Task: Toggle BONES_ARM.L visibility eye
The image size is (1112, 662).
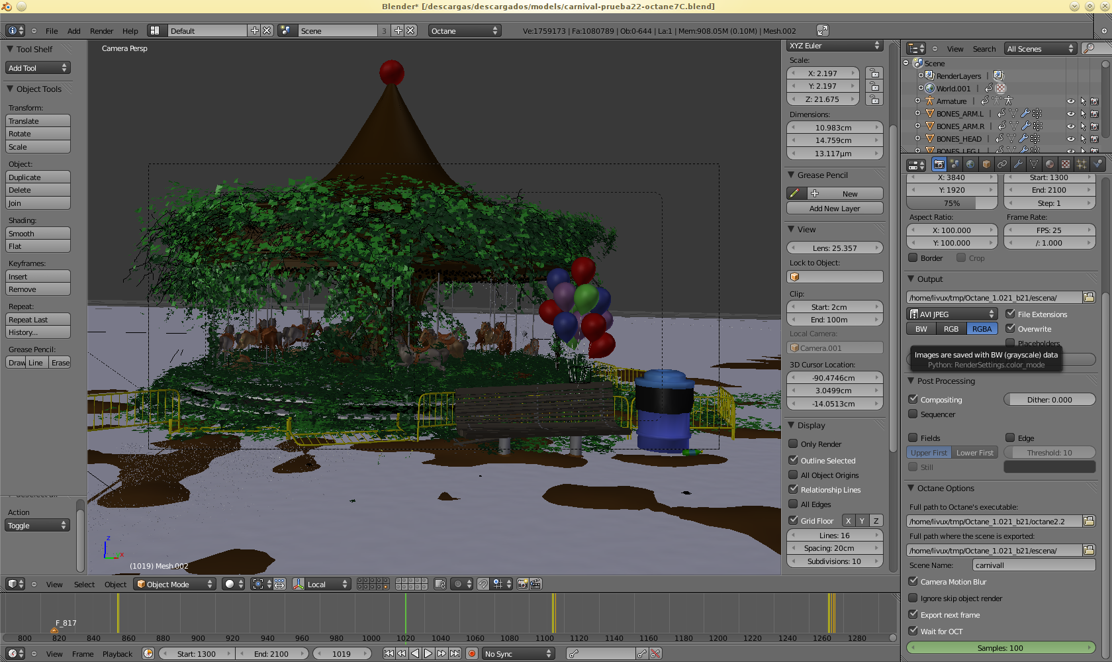Action: pyautogui.click(x=1070, y=114)
